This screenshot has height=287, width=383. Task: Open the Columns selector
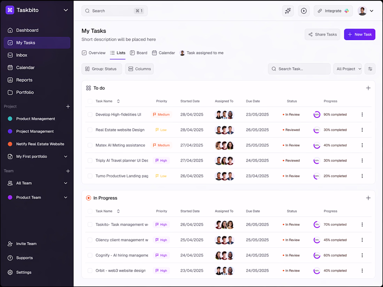pos(140,69)
